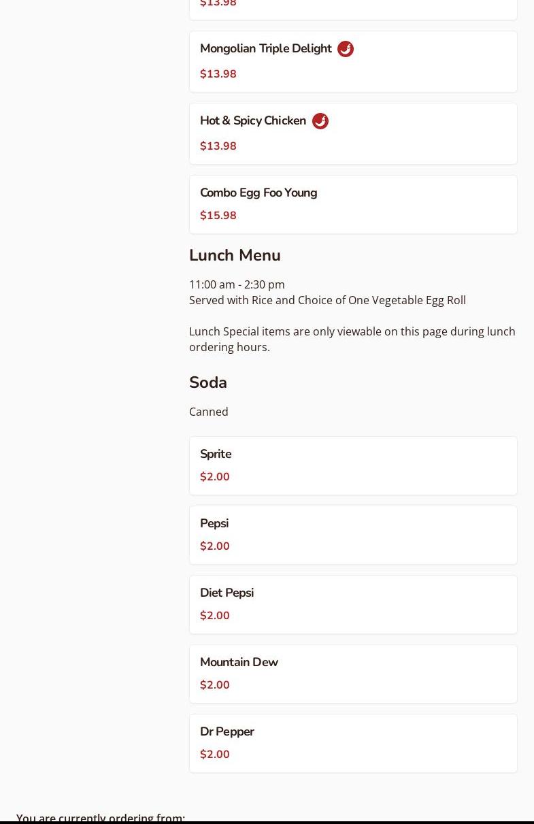Select the Pepsi soda item
The height and width of the screenshot is (824, 534).
(214, 524)
